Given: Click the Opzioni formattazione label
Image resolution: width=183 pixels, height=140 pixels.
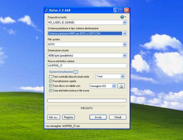Looking at the screenshot, I should coord(61,72).
